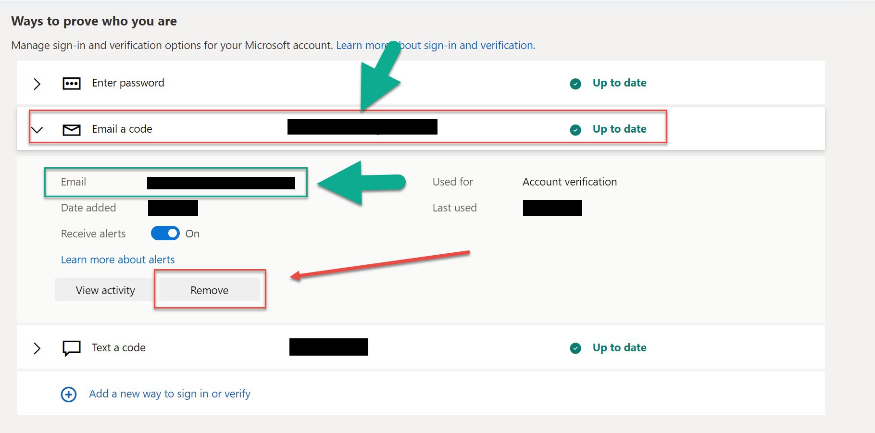Click the green check in Text a code row

pos(575,348)
